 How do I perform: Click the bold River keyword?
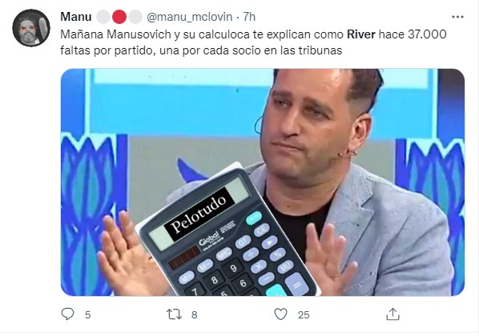tap(360, 34)
